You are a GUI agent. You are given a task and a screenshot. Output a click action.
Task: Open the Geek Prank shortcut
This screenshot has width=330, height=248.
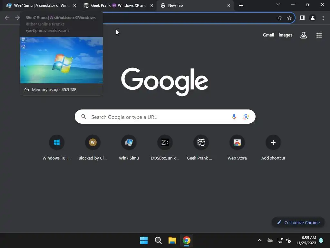coord(201,148)
